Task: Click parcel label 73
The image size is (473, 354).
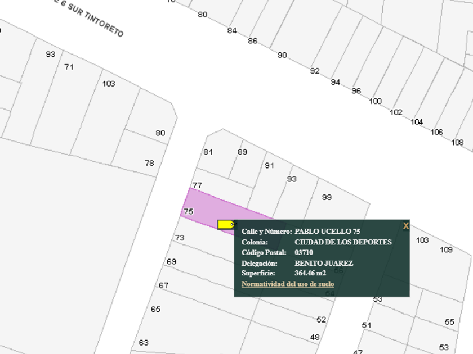Action: pyautogui.click(x=180, y=238)
